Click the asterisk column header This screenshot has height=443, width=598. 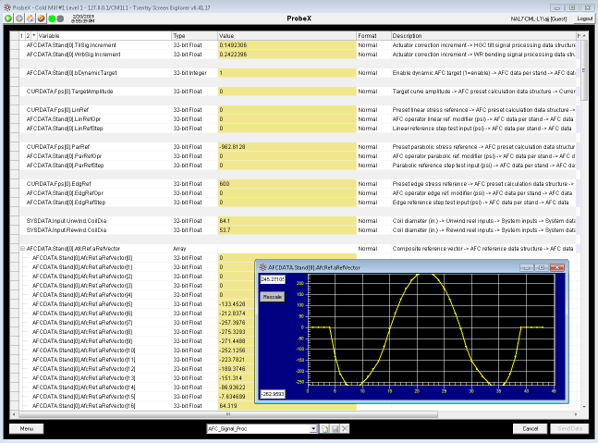[34, 35]
